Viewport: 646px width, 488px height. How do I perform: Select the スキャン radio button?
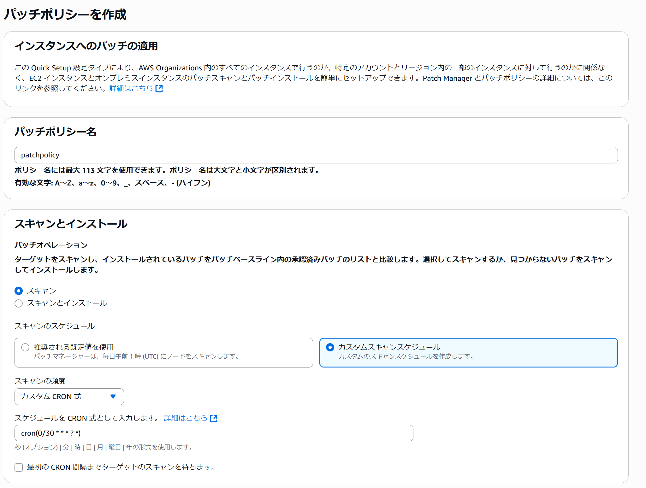[18, 291]
